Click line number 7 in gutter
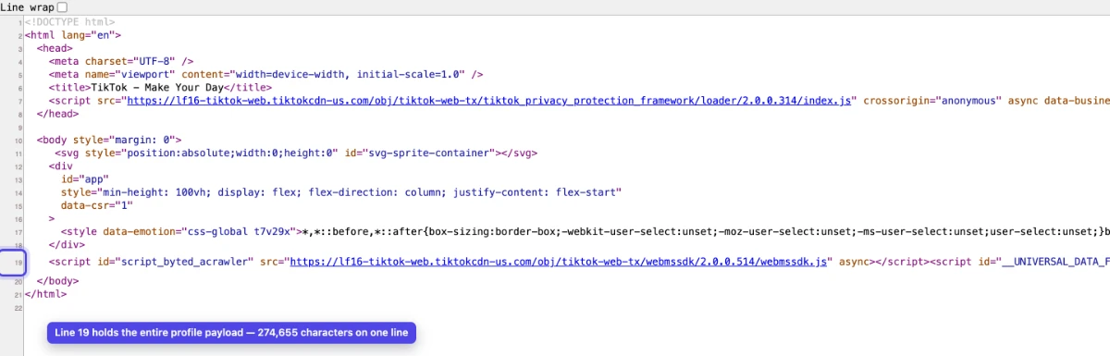 pyautogui.click(x=19, y=101)
